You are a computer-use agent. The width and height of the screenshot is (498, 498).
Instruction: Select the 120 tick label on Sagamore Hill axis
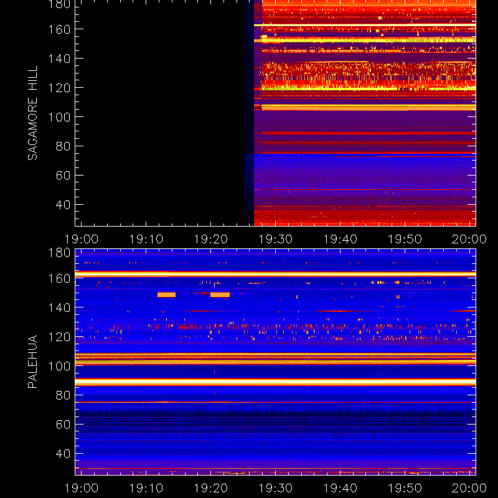(59, 88)
